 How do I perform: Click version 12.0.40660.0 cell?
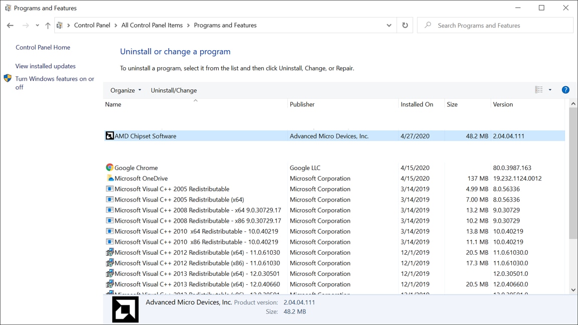click(x=511, y=284)
